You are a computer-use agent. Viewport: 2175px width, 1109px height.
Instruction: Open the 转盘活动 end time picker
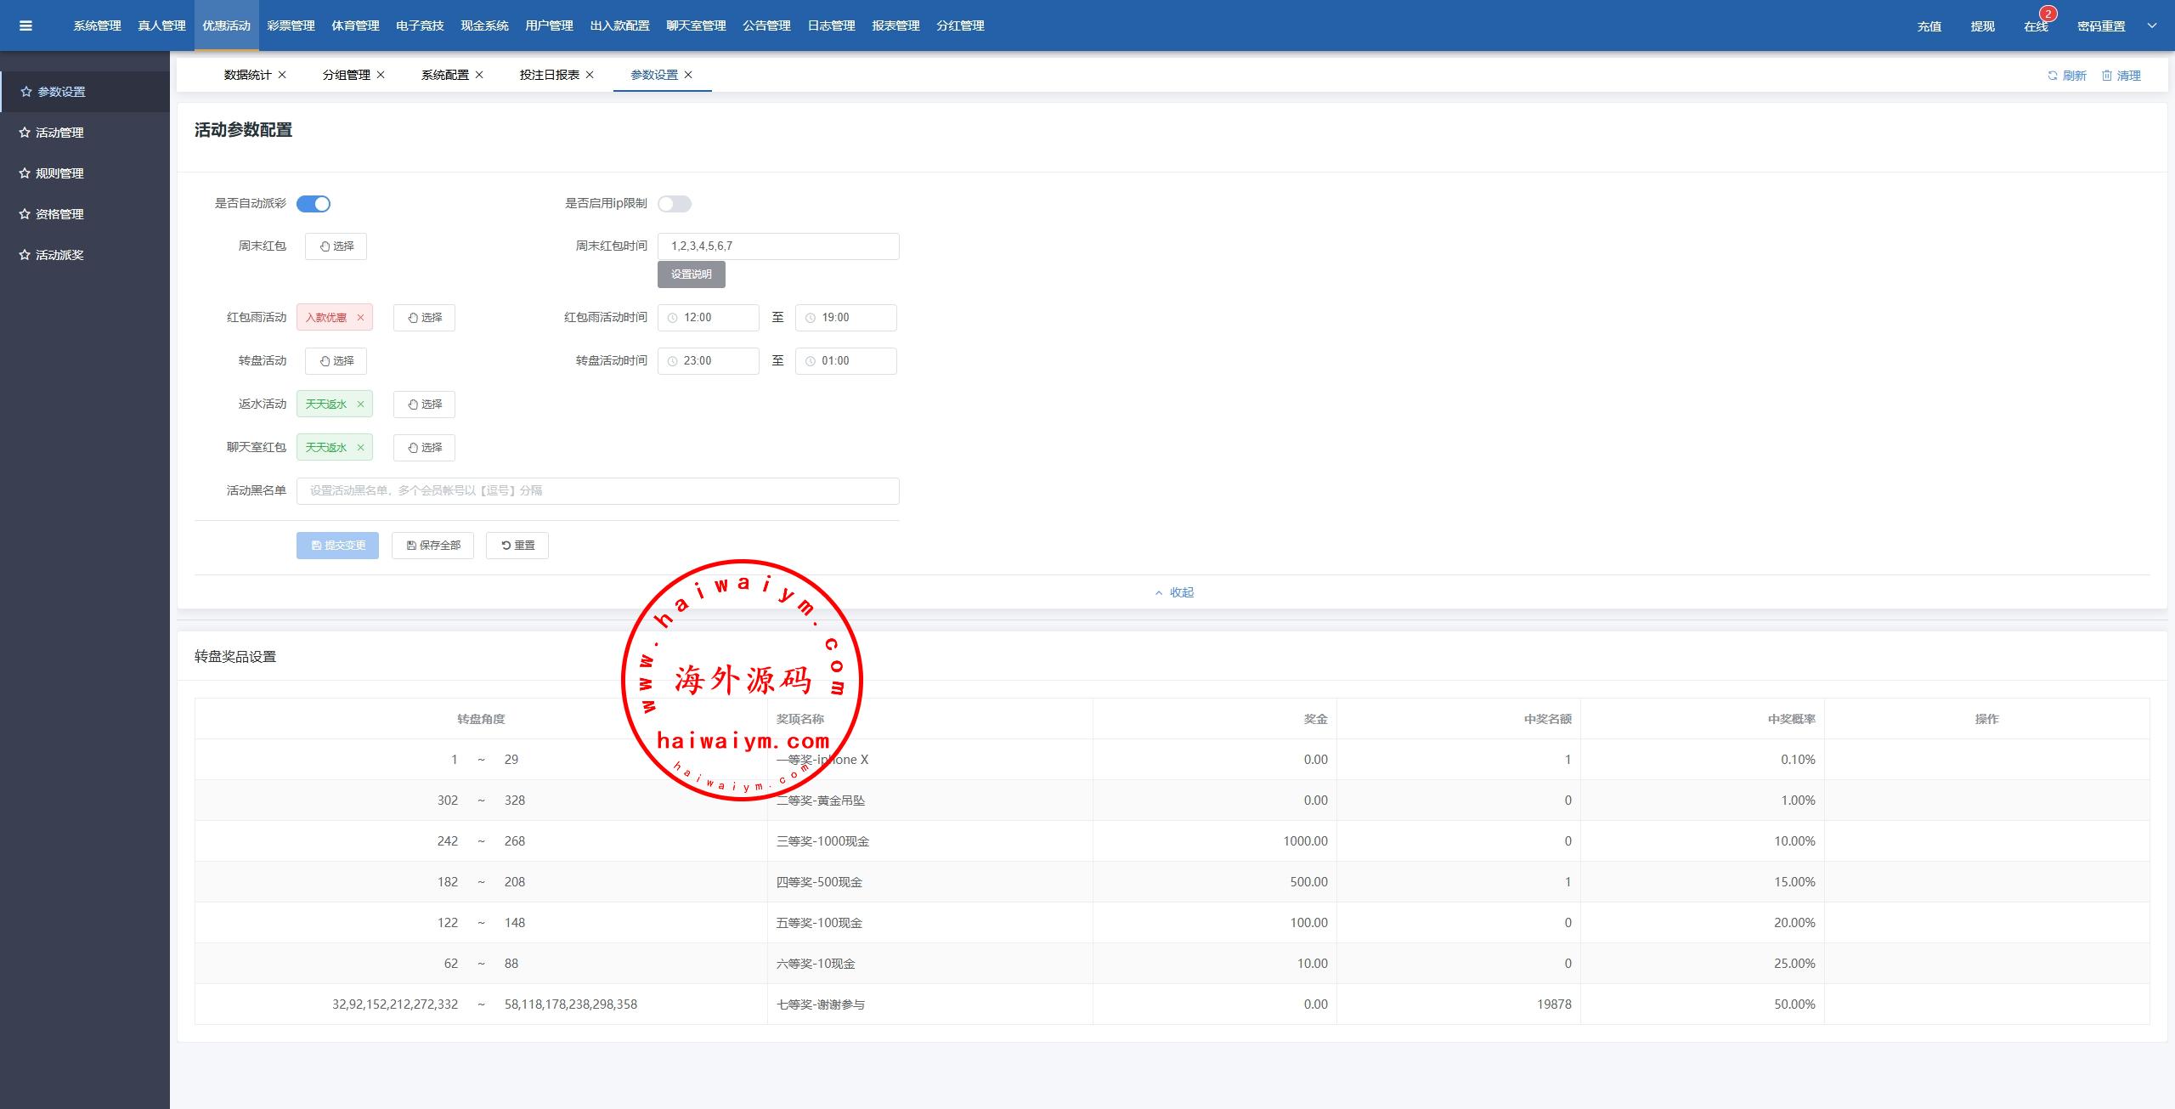click(x=845, y=361)
